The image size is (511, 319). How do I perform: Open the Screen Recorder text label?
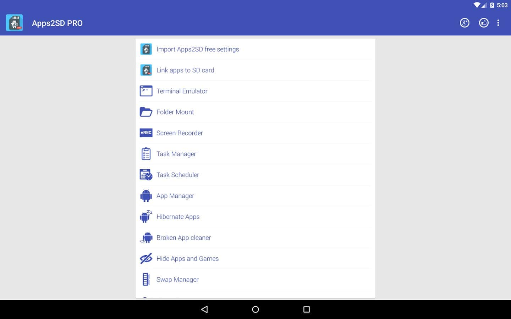coord(180,133)
